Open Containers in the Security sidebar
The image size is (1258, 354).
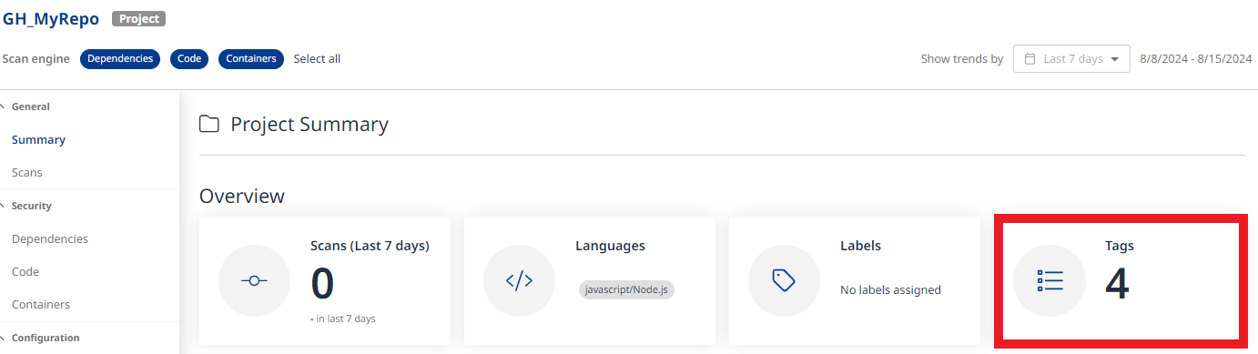pyautogui.click(x=41, y=304)
